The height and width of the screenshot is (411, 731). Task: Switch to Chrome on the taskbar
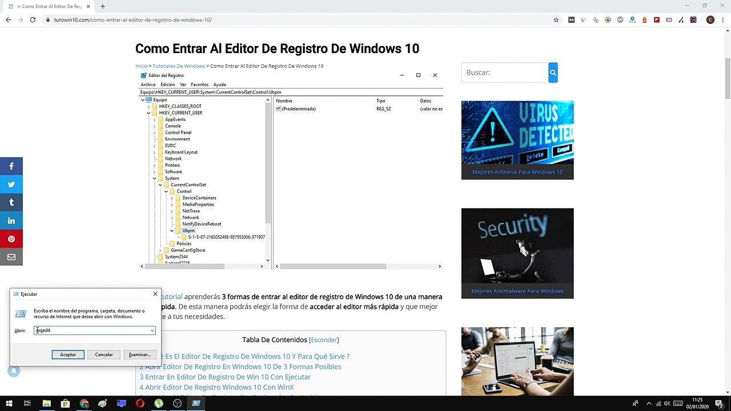(84, 404)
